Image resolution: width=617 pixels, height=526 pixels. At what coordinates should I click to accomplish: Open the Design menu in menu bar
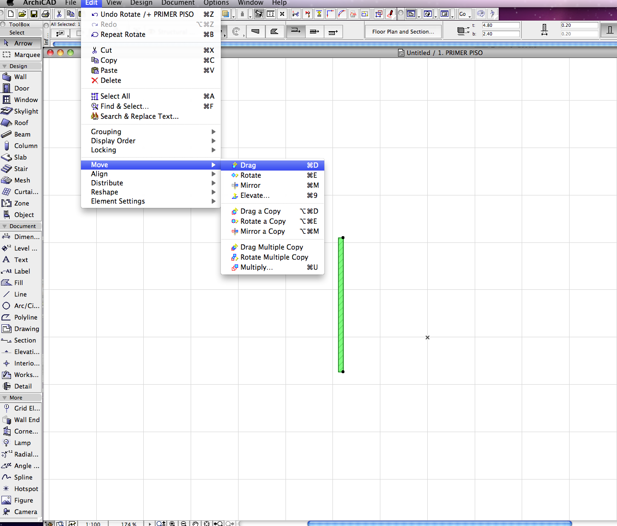141,3
